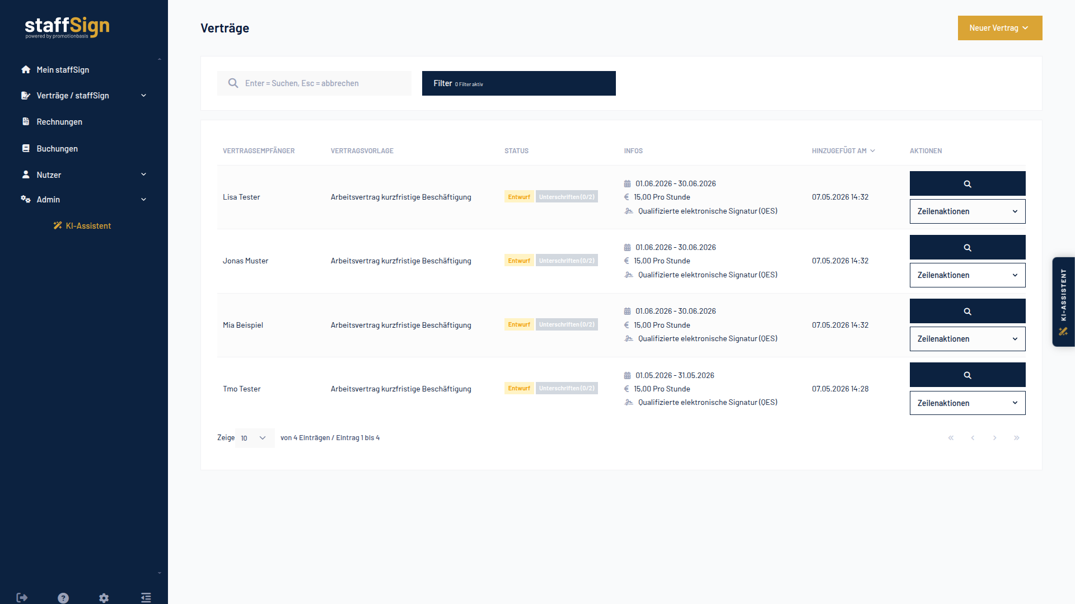
Task: Sort by Status column header
Action: point(516,151)
